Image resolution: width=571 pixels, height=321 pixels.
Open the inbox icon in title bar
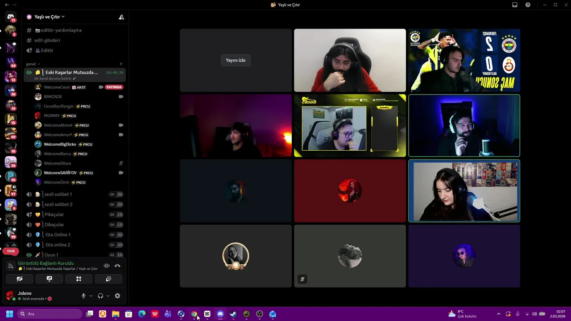click(x=515, y=4)
